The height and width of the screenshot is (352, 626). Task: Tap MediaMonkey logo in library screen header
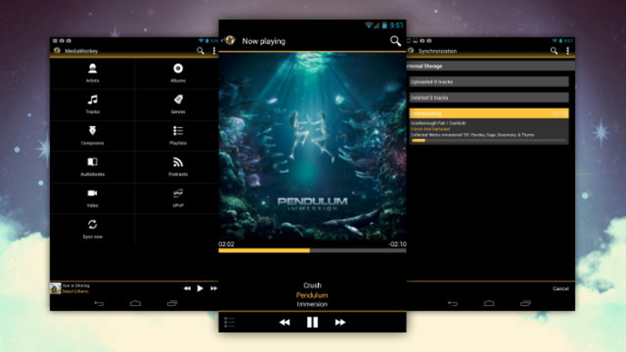click(x=57, y=51)
